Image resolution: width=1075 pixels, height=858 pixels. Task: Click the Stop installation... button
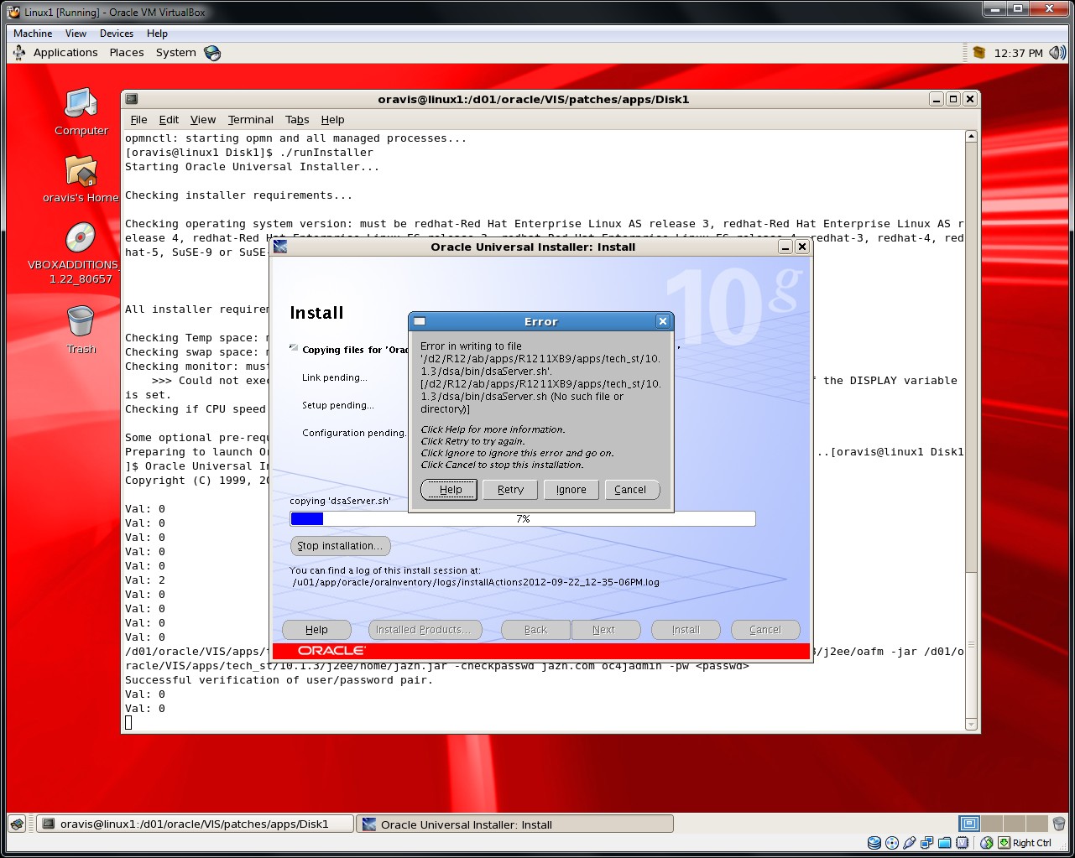click(x=340, y=546)
